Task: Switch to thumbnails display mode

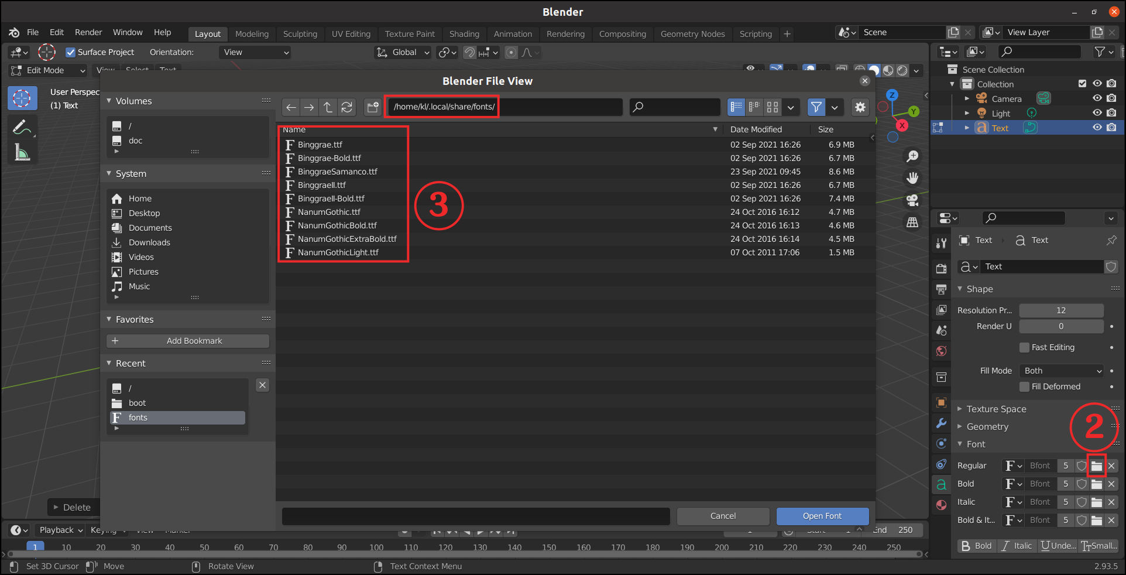Action: pos(773,107)
